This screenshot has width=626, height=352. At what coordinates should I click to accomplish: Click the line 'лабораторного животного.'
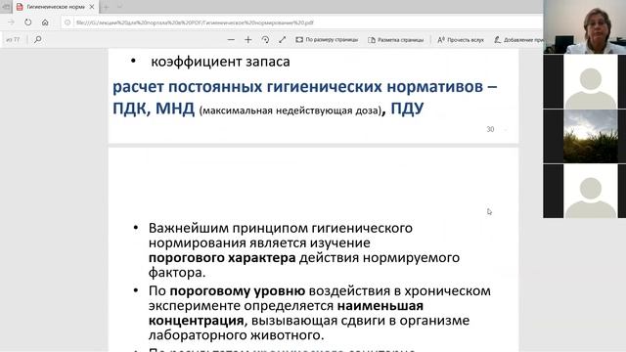click(x=236, y=335)
